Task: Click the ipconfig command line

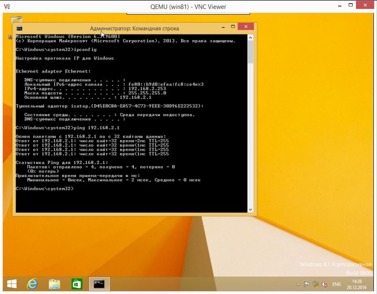Action: (56, 49)
